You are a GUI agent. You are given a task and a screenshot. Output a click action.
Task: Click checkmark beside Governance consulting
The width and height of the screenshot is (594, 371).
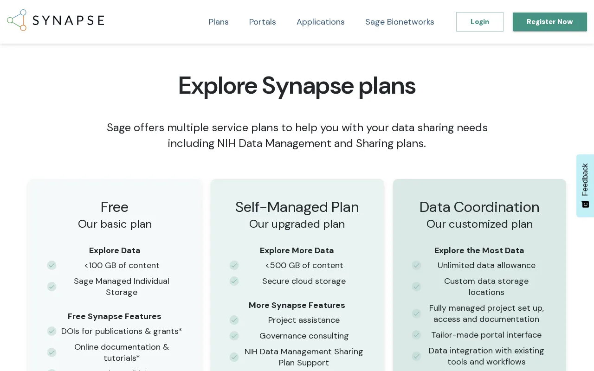(234, 336)
